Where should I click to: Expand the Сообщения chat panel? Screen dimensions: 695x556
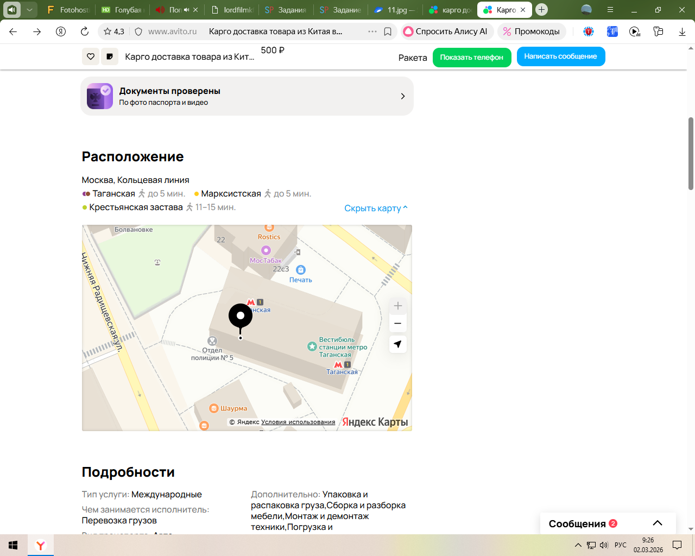[657, 523]
